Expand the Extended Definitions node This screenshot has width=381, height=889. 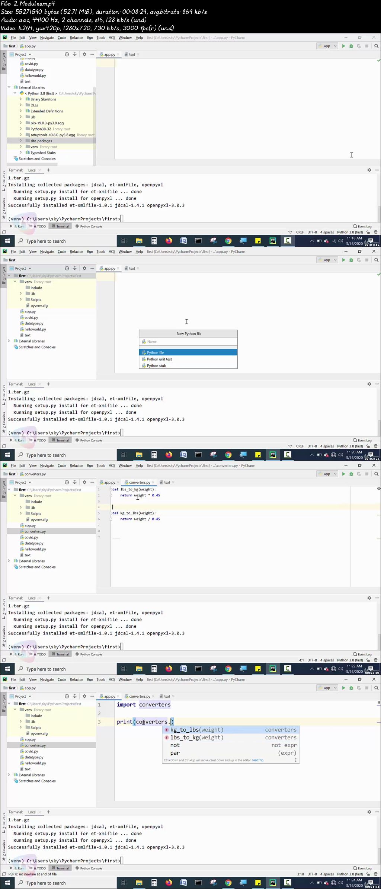click(x=21, y=111)
